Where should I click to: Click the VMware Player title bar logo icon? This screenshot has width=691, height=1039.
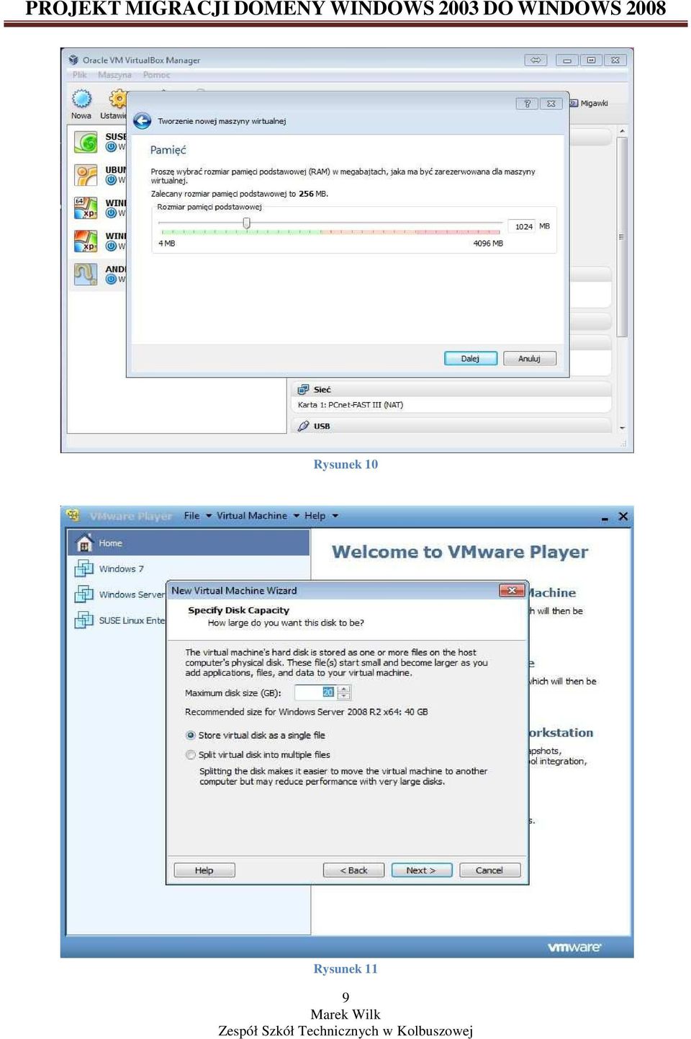[73, 514]
